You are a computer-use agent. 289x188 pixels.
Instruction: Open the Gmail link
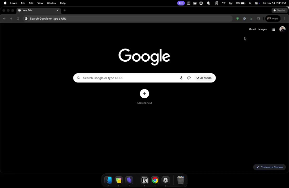tap(252, 29)
